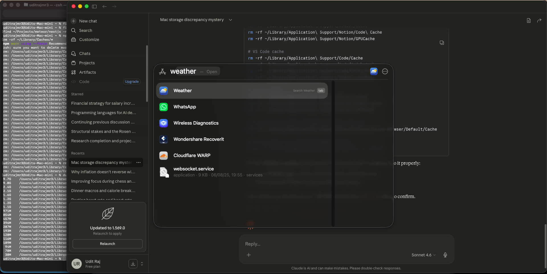Image resolution: width=547 pixels, height=274 pixels.
Task: Open the share chat icon
Action: pyautogui.click(x=539, y=20)
